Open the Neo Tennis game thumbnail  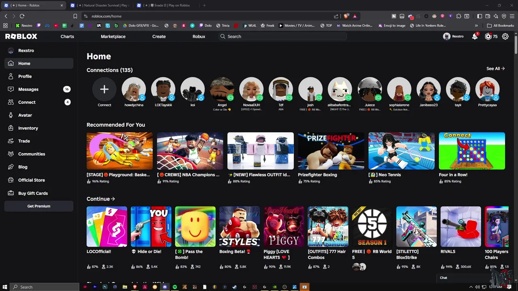click(401, 151)
